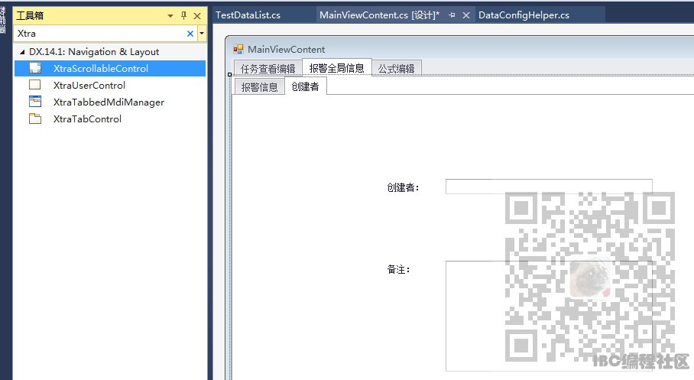Select the XtraUserControl item
Screen dimensions: 694x380
point(110,85)
